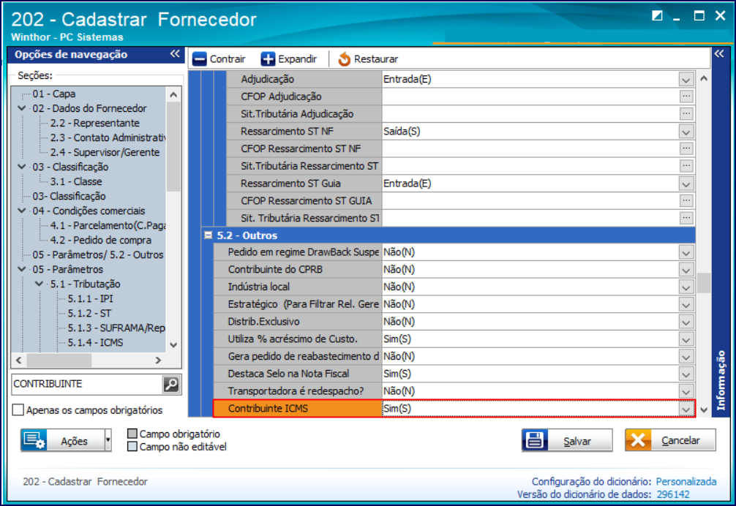The image size is (736, 506).
Task: Open ellipsis lookup for Sit.Tributária Ressarcimento ST
Action: tap(686, 165)
